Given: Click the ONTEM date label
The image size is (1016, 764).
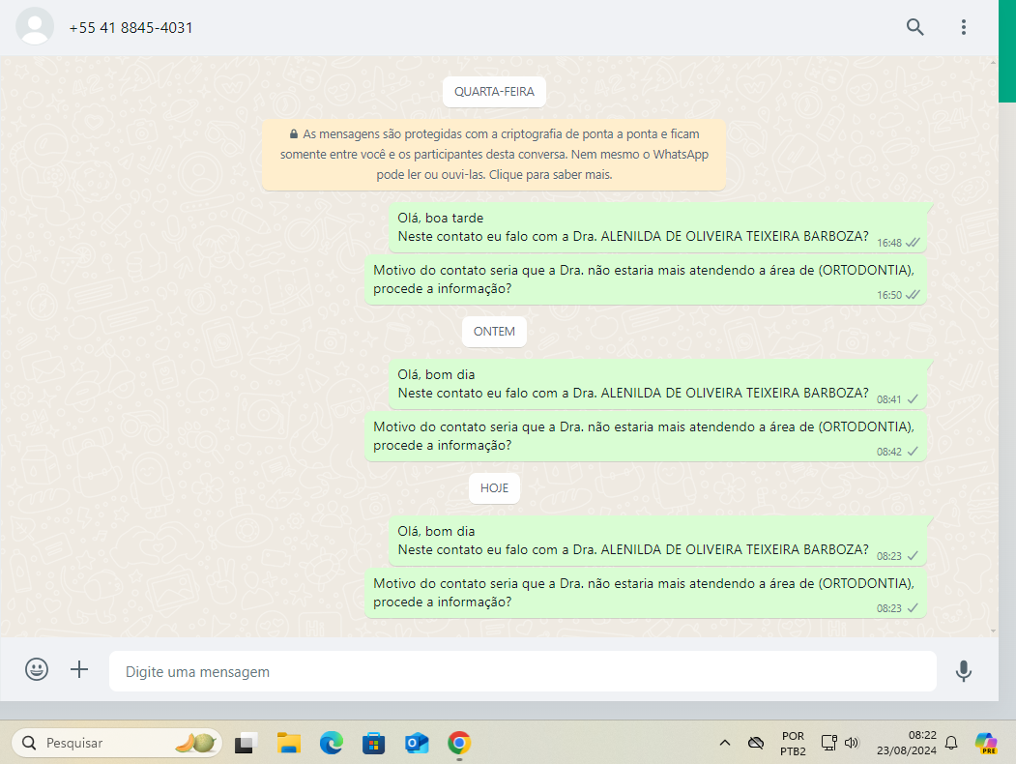Looking at the screenshot, I should tap(494, 332).
